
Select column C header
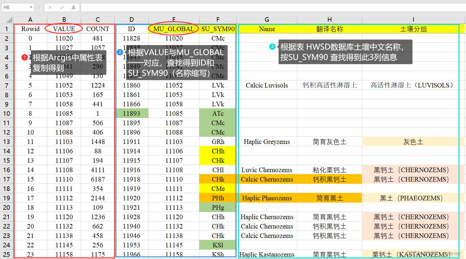(98, 19)
